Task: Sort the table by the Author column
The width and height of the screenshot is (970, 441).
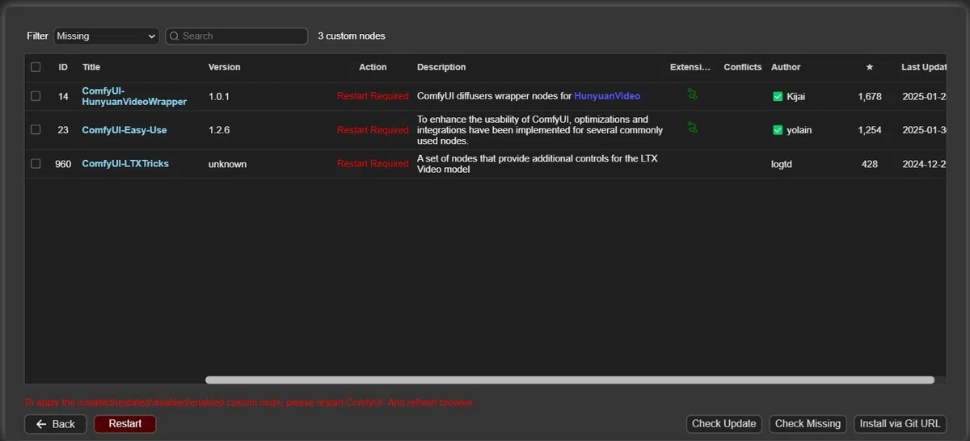Action: tap(786, 67)
